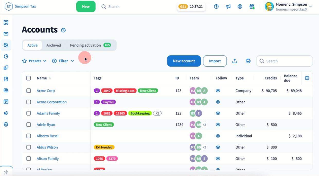
Task: Open table column settings gear icon
Action: tap(307, 78)
